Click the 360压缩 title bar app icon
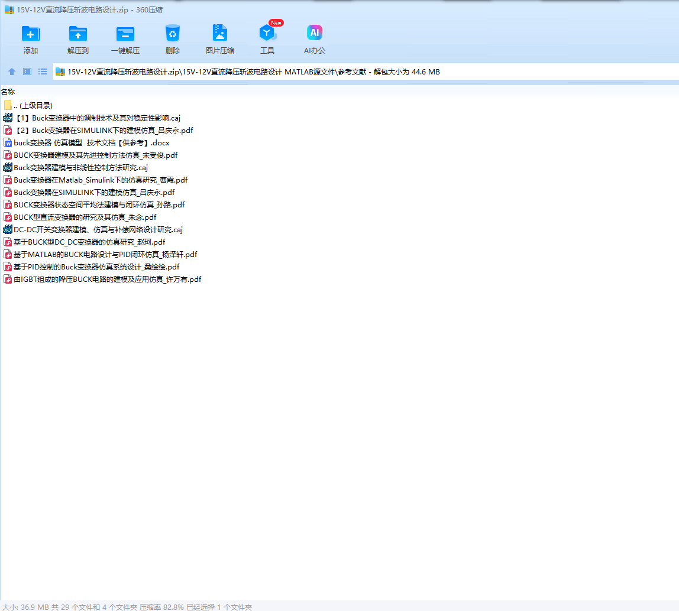This screenshot has width=679, height=611. [x=9, y=9]
